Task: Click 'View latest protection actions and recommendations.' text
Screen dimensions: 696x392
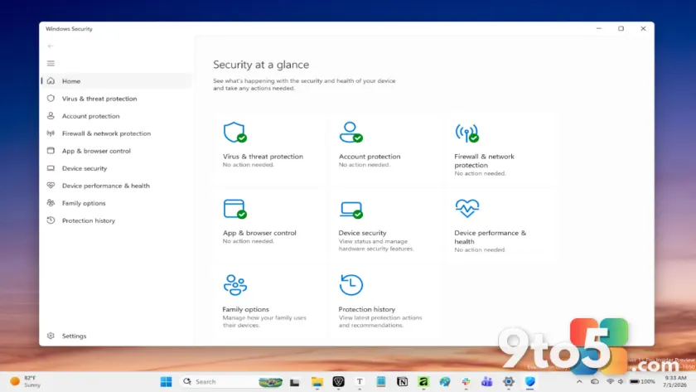Action: tap(380, 322)
